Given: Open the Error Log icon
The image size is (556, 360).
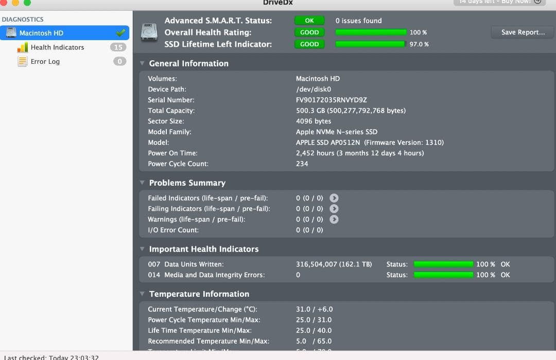Looking at the screenshot, I should pyautogui.click(x=23, y=61).
